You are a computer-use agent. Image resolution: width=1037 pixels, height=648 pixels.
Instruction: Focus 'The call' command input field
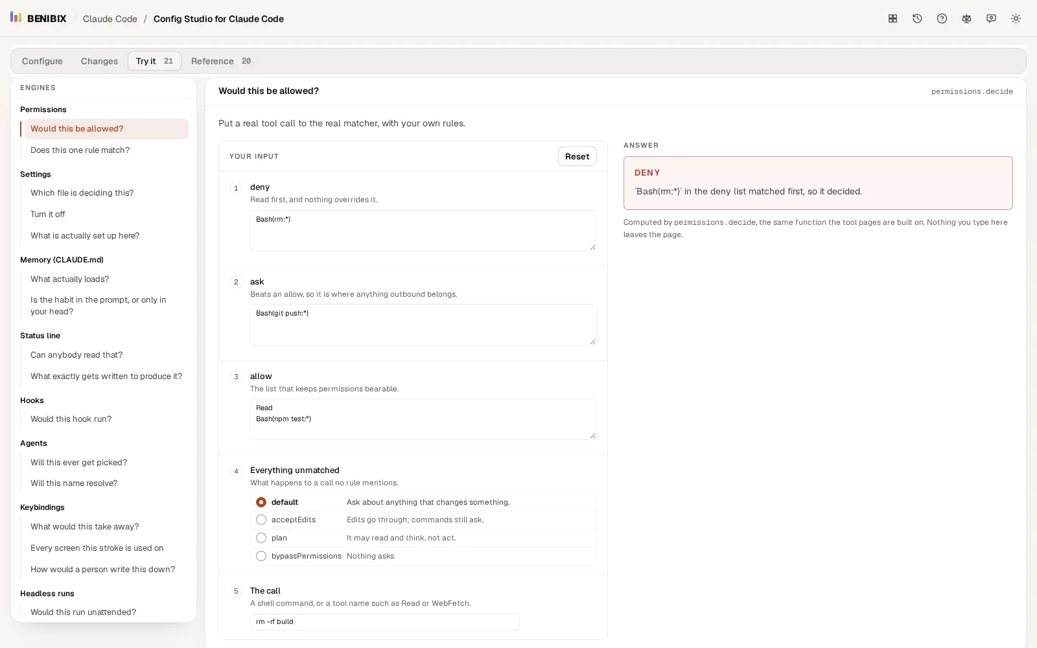click(x=384, y=621)
